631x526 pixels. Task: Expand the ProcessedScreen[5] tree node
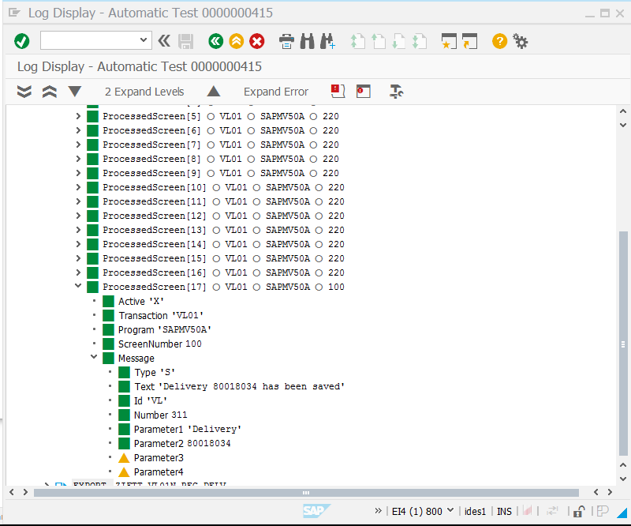click(x=77, y=116)
